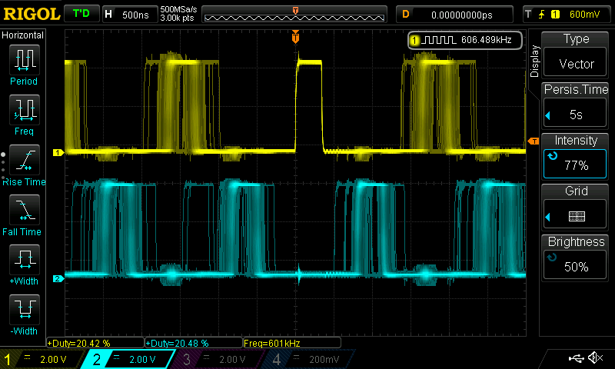
Task: Enable channel 3 in bottom bar
Action: [217, 359]
